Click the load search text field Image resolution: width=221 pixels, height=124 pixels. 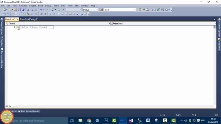(119, 10)
